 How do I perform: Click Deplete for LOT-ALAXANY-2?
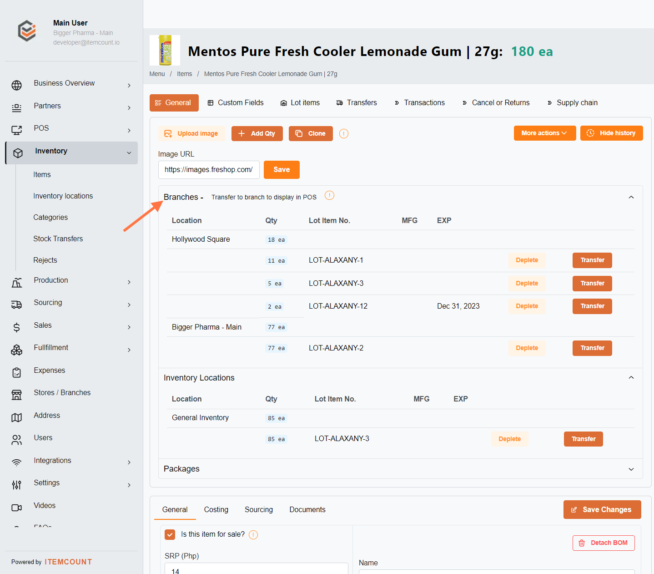coord(527,348)
